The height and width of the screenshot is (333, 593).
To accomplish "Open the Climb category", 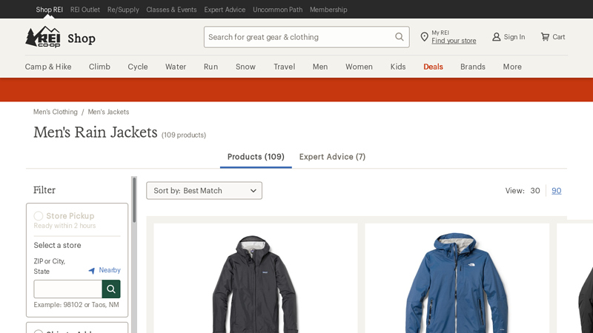I will click(99, 67).
